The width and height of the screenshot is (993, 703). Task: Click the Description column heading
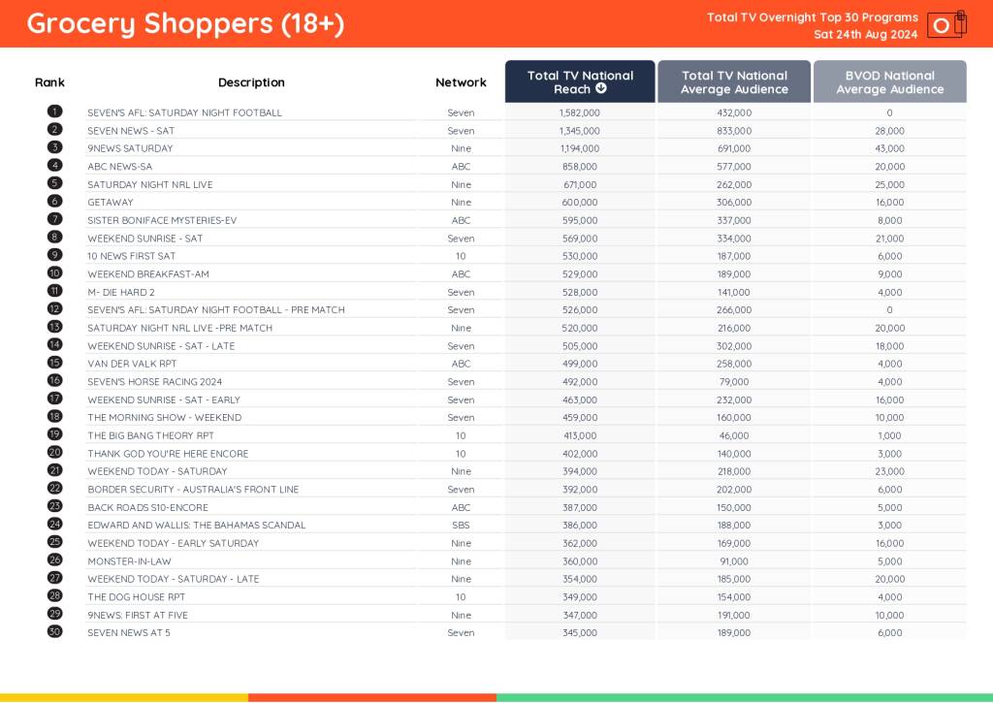coord(251,82)
